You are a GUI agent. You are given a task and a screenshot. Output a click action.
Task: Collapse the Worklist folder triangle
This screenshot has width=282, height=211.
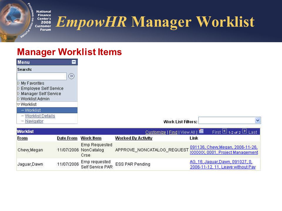(x=18, y=104)
